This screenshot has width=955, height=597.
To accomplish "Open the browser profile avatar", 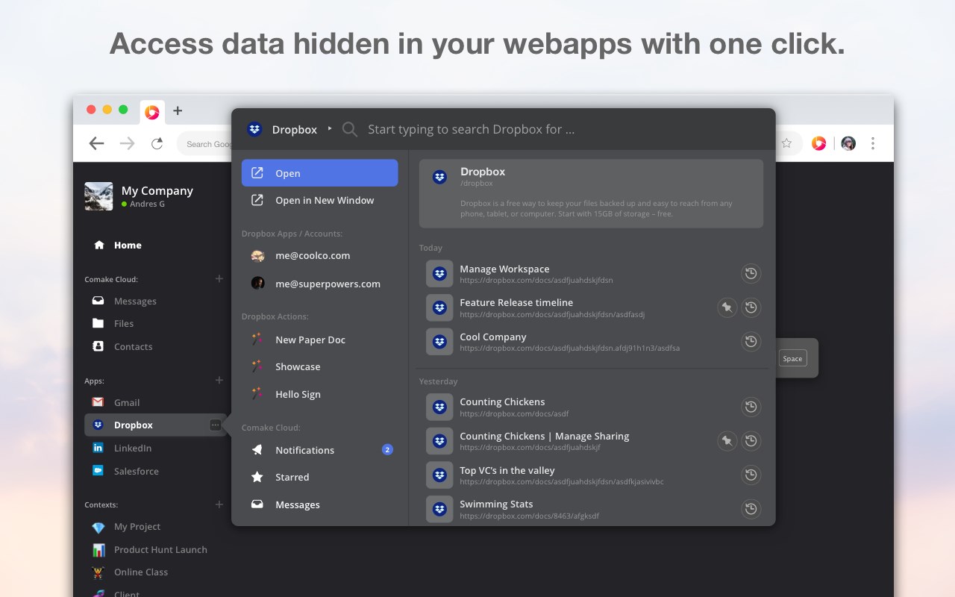I will point(848,143).
